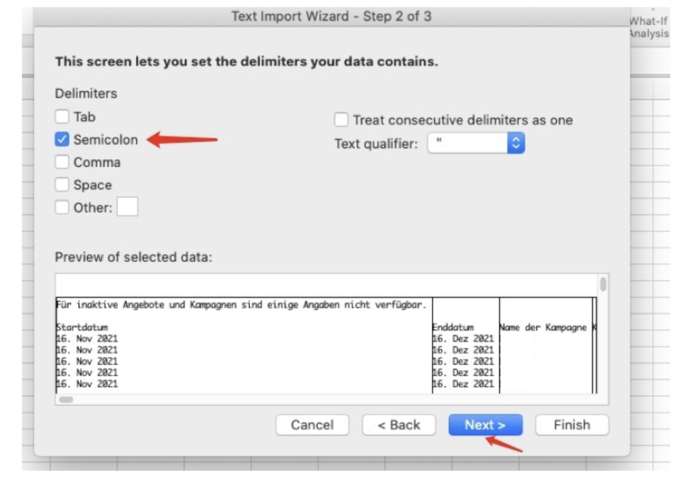This screenshot has height=477, width=680.
Task: Tick the Space delimiter checkbox
Action: (62, 185)
